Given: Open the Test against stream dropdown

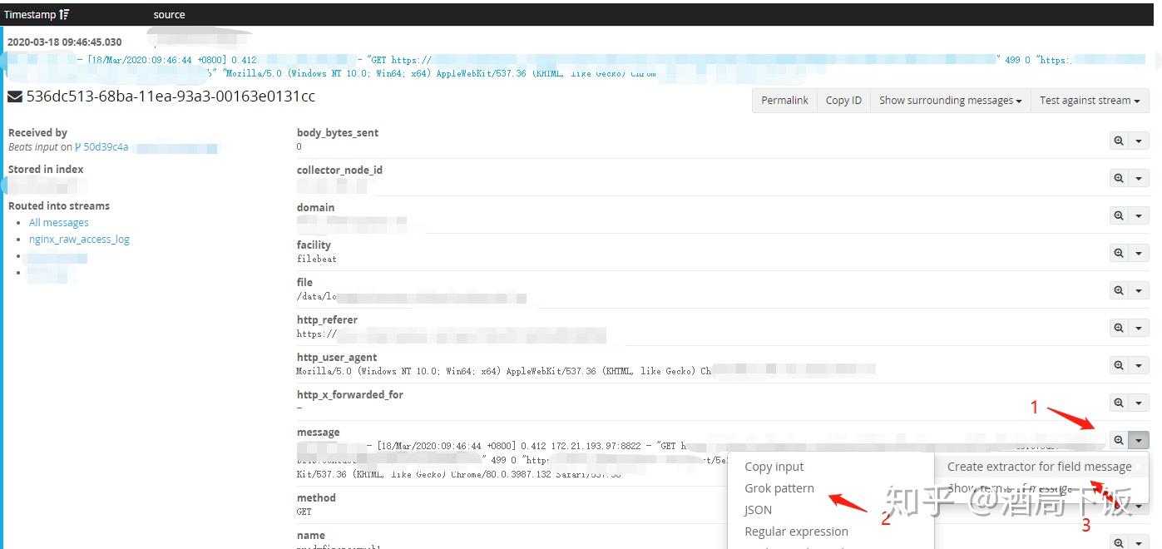Looking at the screenshot, I should pos(1090,100).
